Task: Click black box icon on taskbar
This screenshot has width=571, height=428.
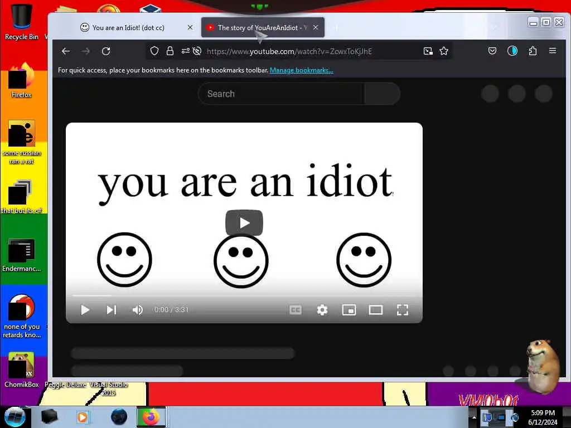Action: pyautogui.click(x=49, y=417)
